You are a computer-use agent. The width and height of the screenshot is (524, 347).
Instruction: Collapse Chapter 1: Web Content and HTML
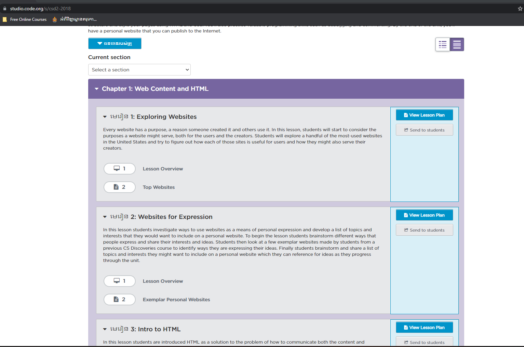click(x=97, y=89)
